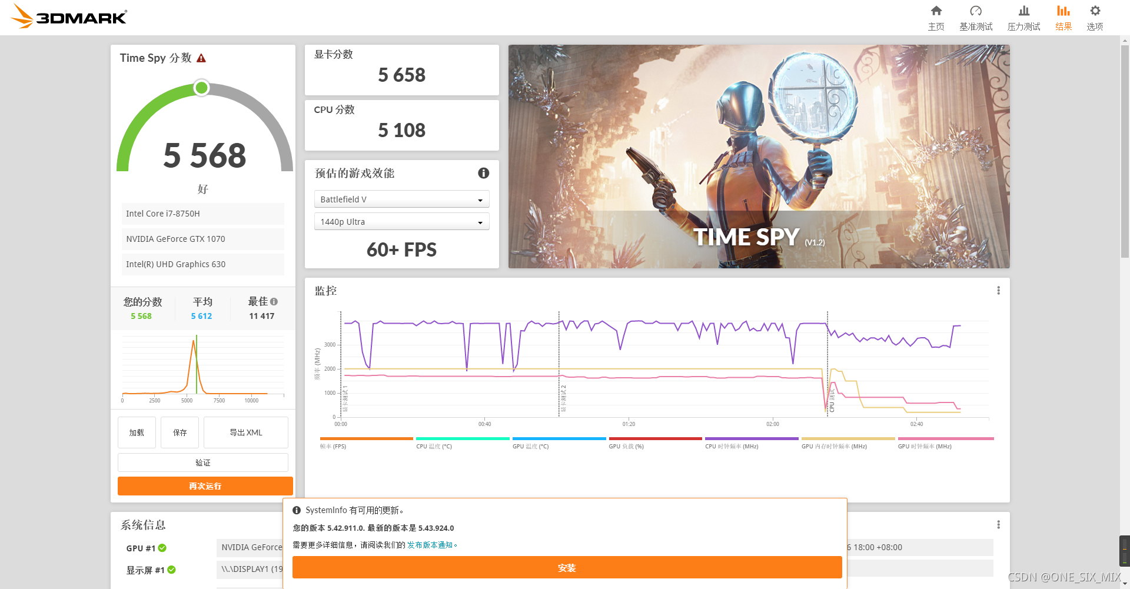Click the info icon in the SystemInfo update notice
Image resolution: width=1130 pixels, height=589 pixels.
point(297,511)
